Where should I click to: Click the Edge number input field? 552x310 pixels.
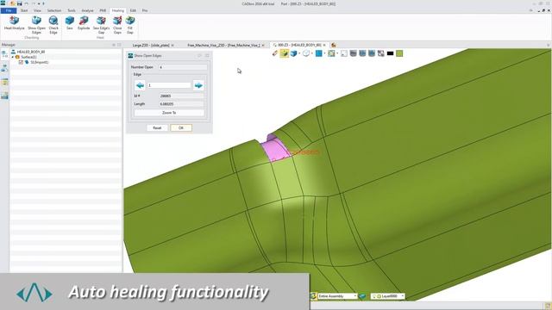point(169,85)
